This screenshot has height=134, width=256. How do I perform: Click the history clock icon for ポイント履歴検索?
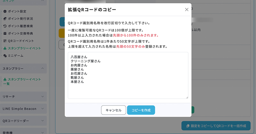(5, 26)
